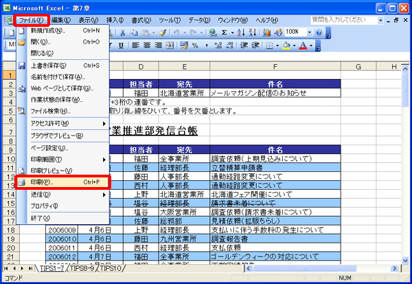This screenshot has width=412, height=284.
Task: Choose 印刷プレビュー(V) menu item
Action: click(62, 171)
